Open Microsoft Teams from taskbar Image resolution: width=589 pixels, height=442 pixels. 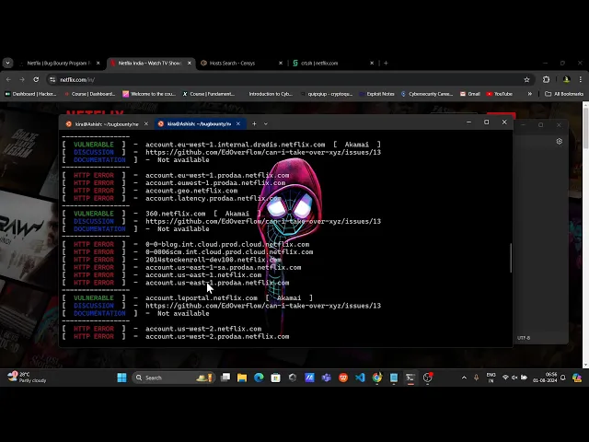(327, 378)
